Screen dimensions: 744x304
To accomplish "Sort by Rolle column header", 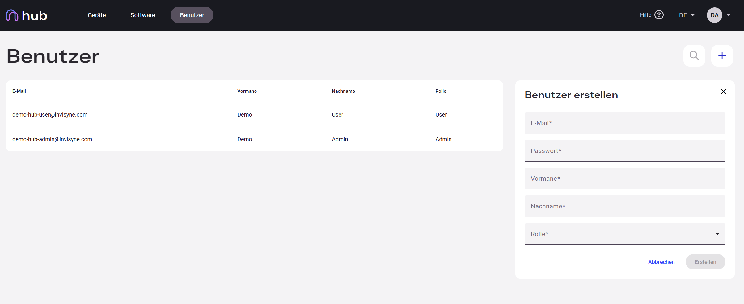I will point(441,91).
